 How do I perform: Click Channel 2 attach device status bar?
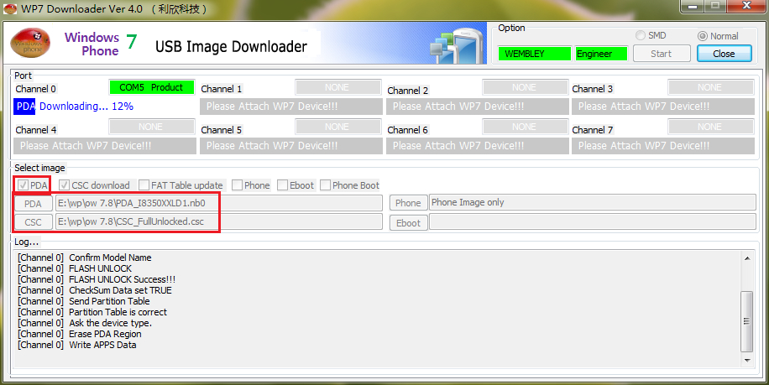[478, 107]
